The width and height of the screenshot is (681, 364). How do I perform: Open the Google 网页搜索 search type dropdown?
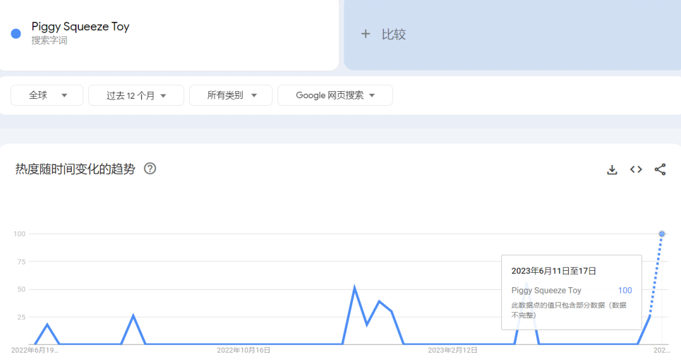point(335,95)
